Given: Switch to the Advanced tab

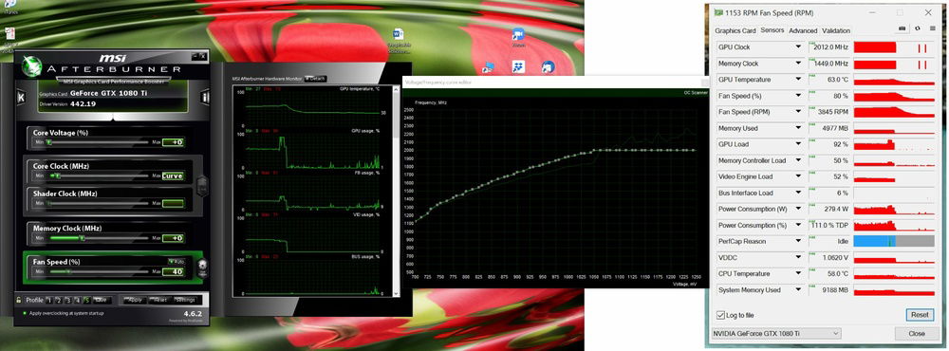Looking at the screenshot, I should 803,30.
